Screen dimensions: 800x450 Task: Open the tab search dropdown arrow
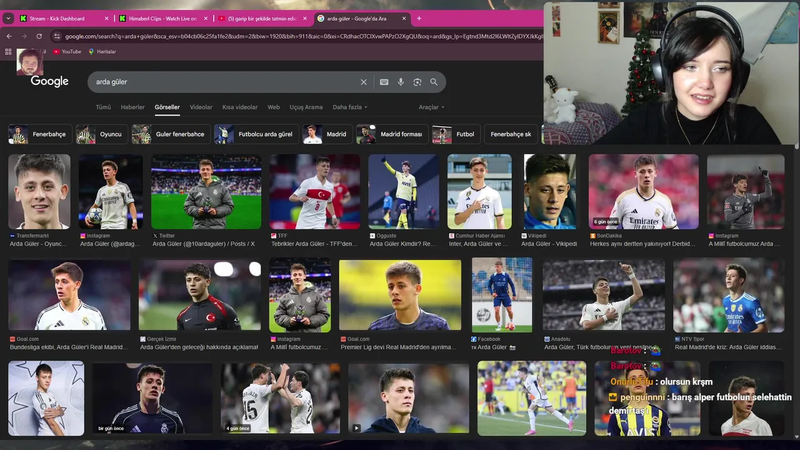[8, 19]
